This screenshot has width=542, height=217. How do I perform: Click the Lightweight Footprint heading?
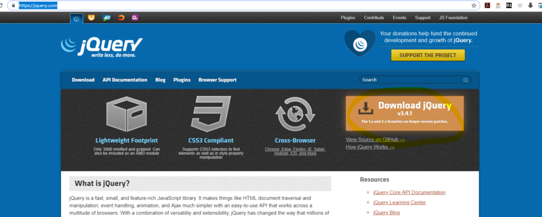tap(127, 141)
